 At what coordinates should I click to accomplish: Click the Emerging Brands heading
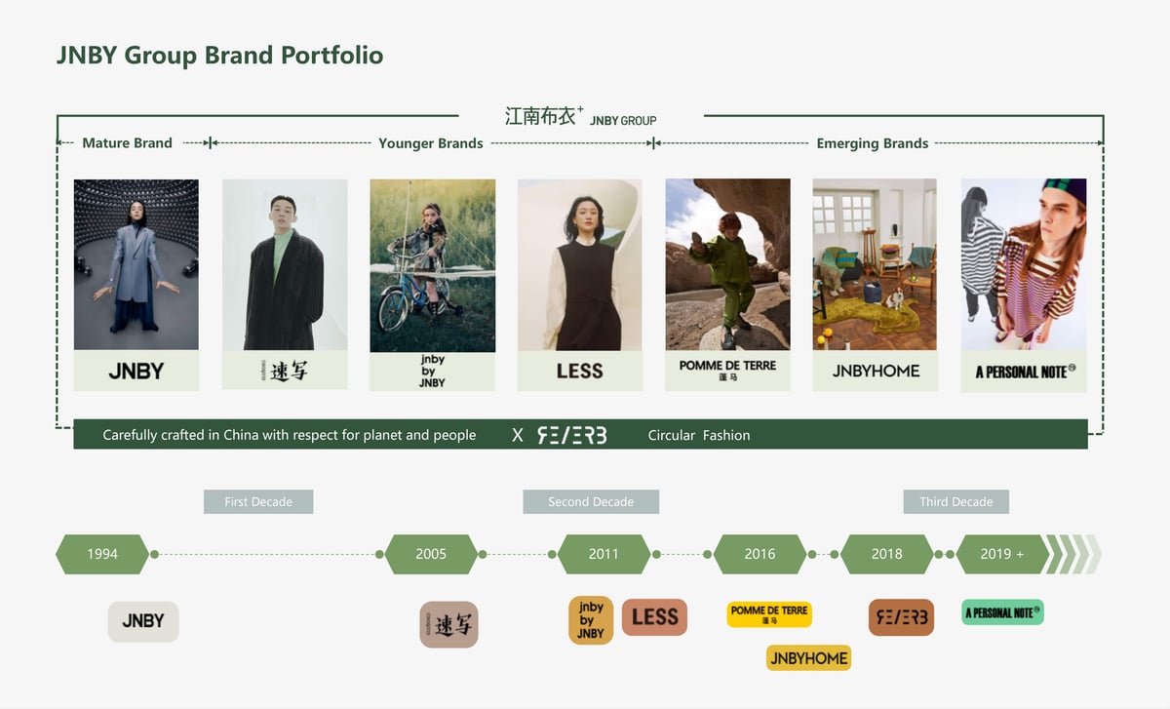873,143
